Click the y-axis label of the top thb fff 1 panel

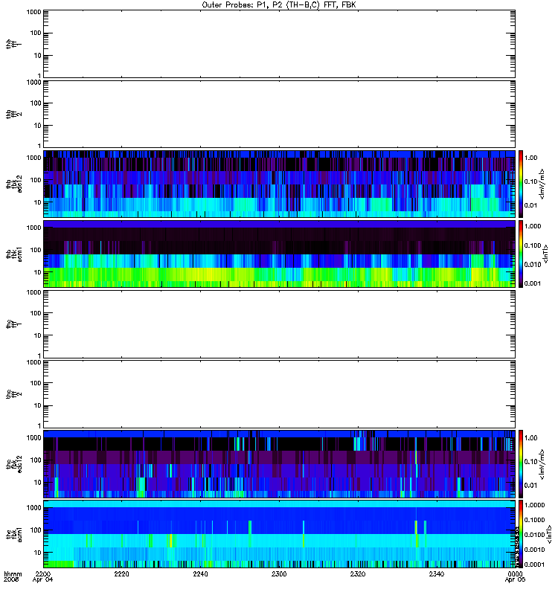tap(14, 44)
